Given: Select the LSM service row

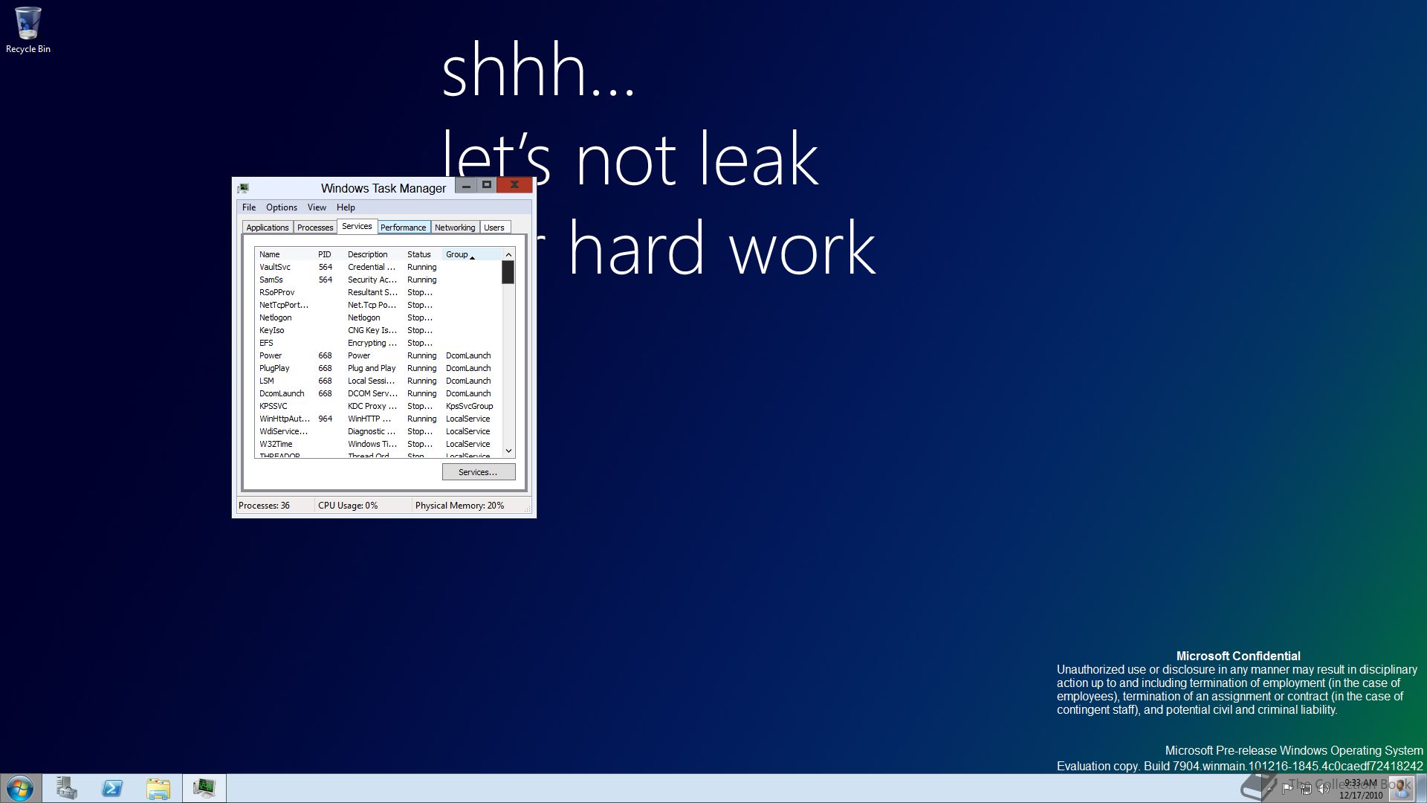Looking at the screenshot, I should tap(378, 381).
